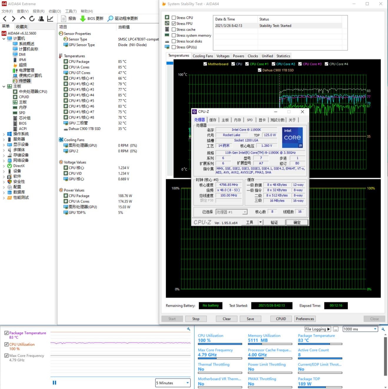Click the Back navigation arrow in AIDA64
Screen dimensions: 388x389
coord(5,19)
